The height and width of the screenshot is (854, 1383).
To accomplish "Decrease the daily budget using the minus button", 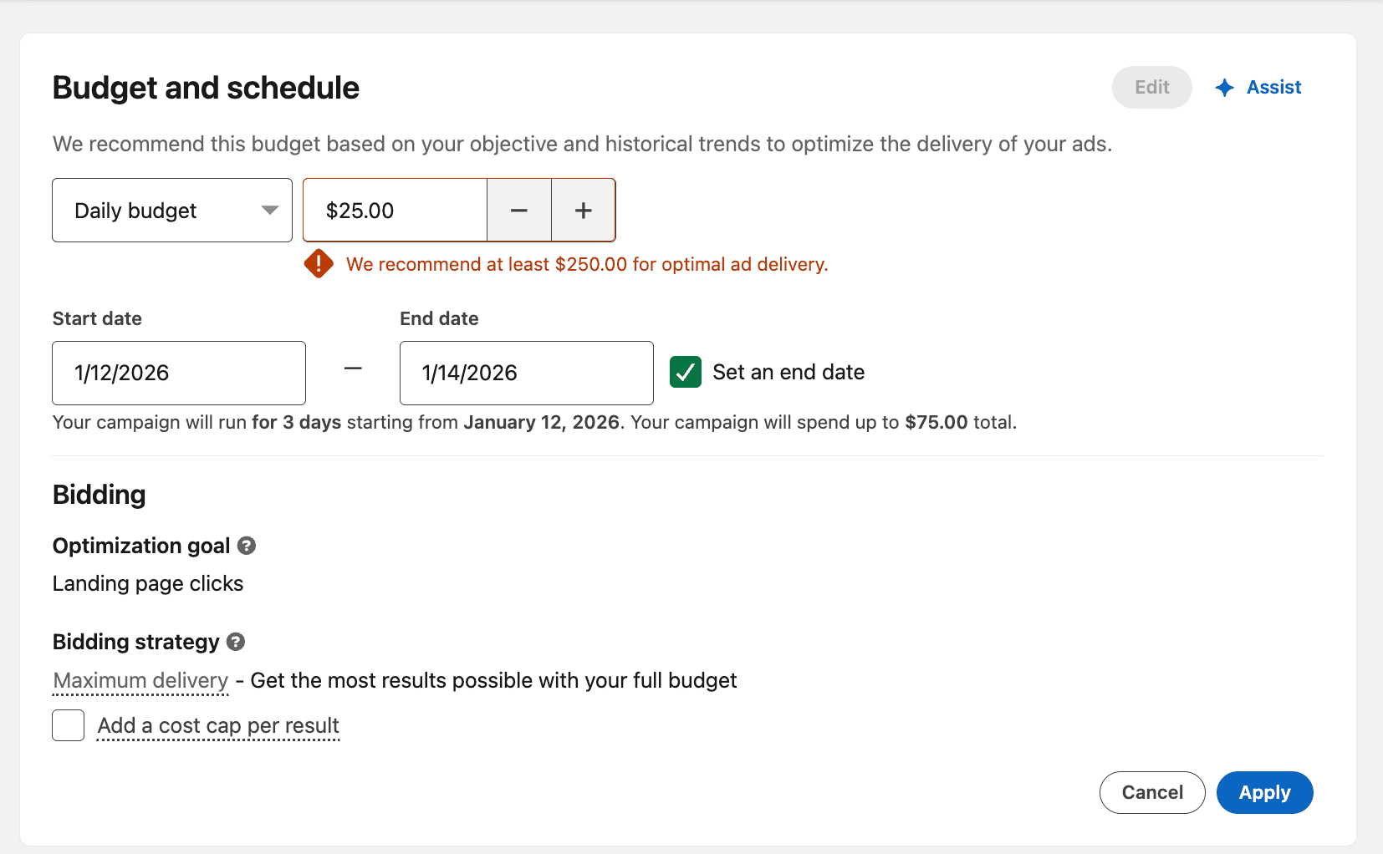I will tap(519, 210).
